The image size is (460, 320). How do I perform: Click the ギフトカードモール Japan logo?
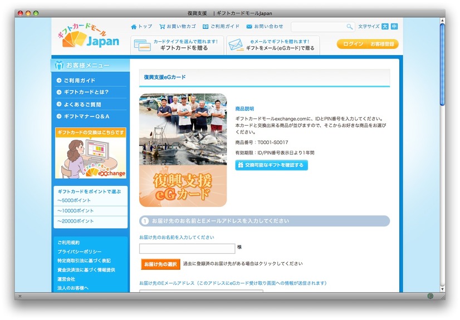click(89, 36)
